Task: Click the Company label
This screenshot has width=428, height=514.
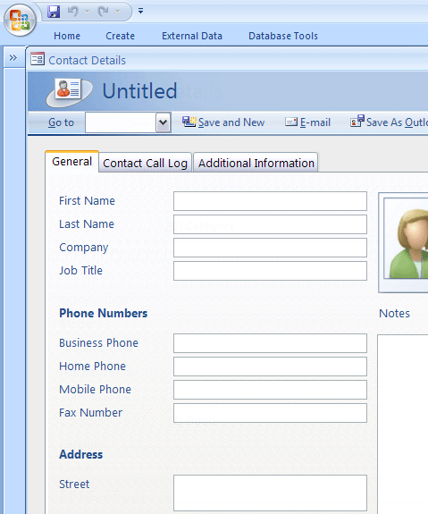Action: point(84,249)
